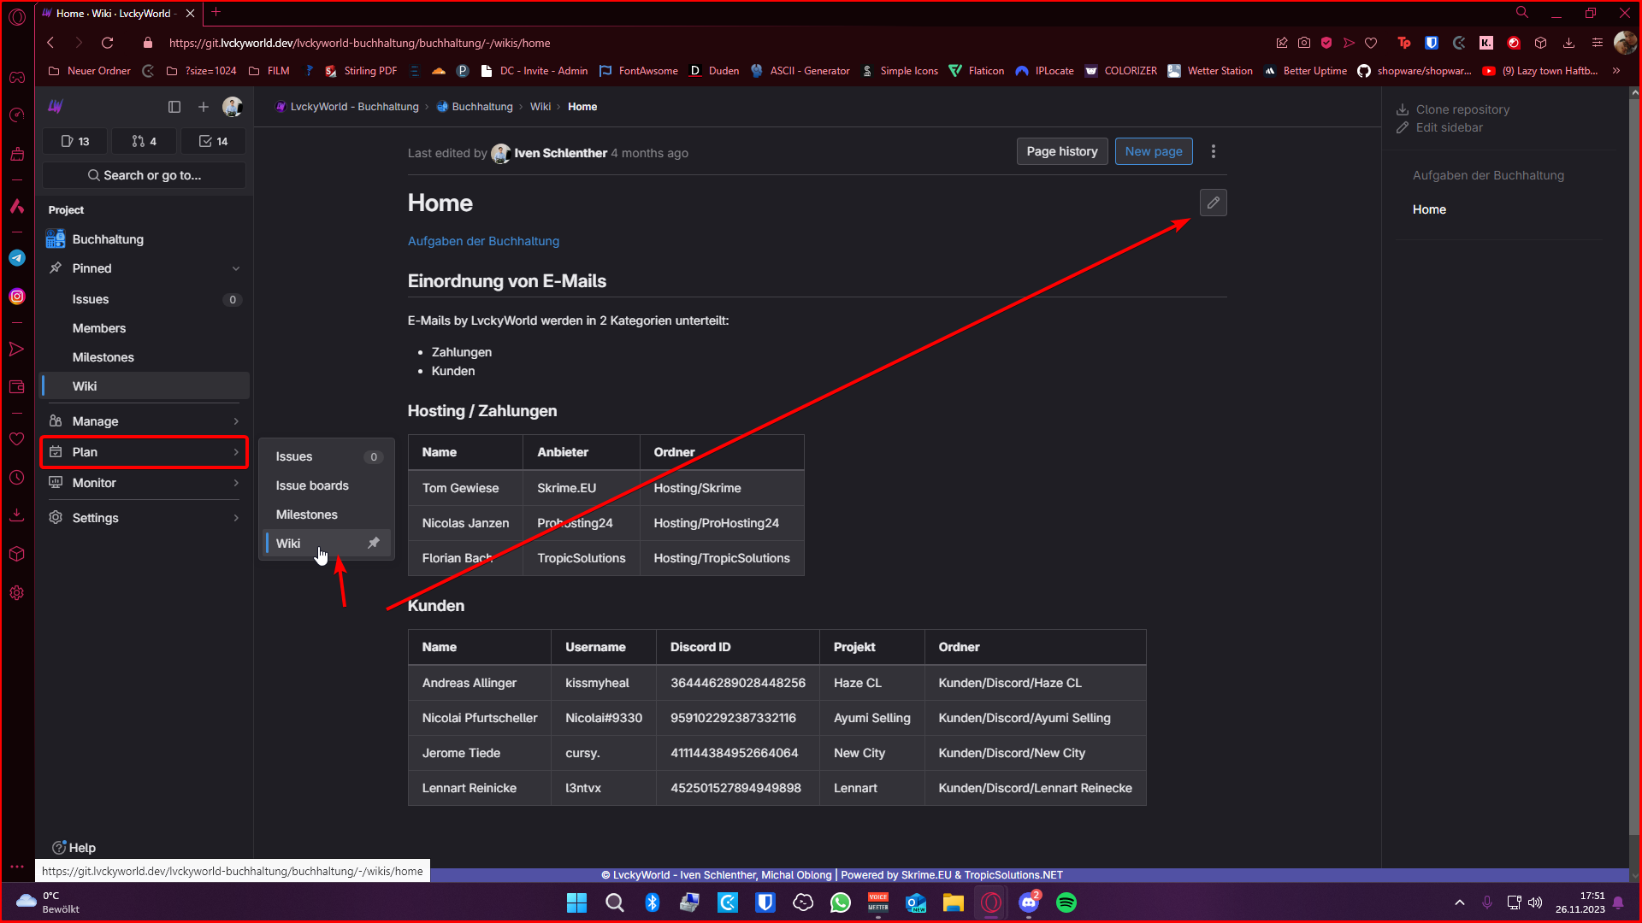Image resolution: width=1642 pixels, height=923 pixels.
Task: Open Aufgaben der Buchhaltung link under title
Action: click(483, 241)
